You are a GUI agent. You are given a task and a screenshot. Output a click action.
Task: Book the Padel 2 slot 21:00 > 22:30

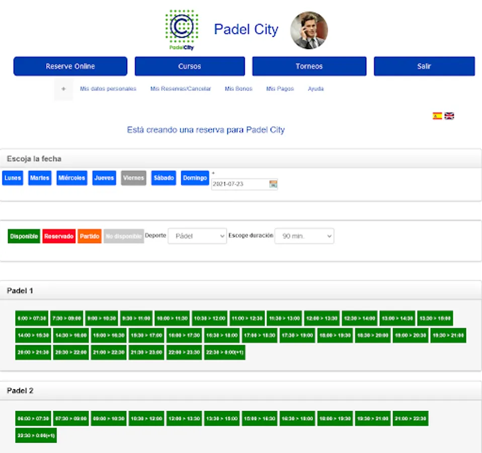point(411,418)
